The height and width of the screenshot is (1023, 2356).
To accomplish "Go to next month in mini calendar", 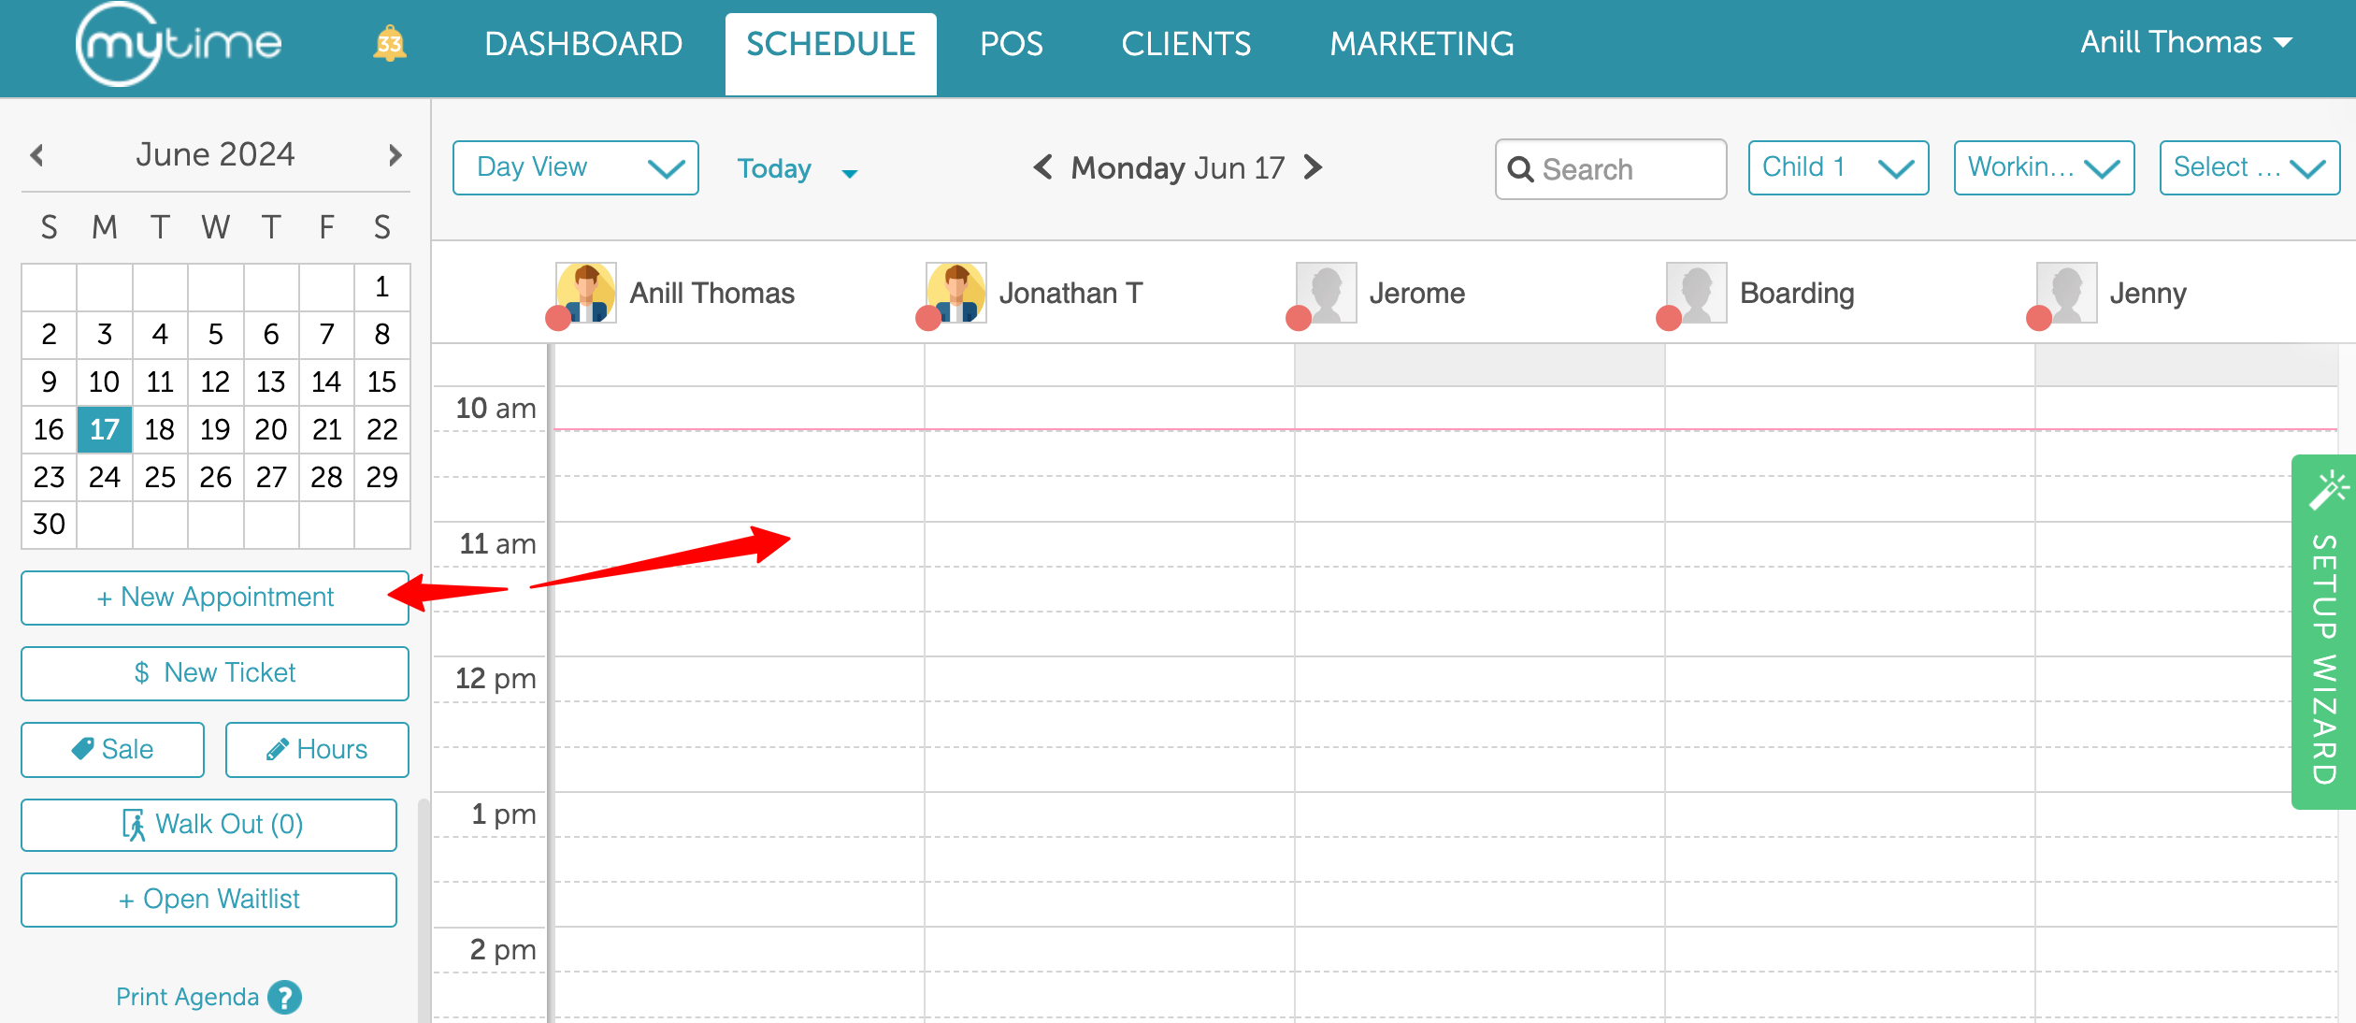I will point(395,154).
